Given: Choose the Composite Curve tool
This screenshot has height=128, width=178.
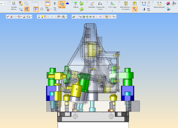Looking at the screenshot, I should point(100,5).
